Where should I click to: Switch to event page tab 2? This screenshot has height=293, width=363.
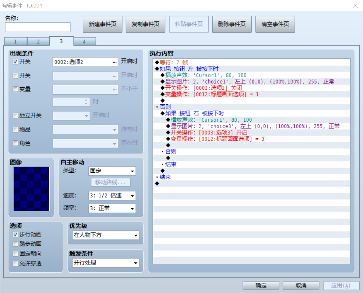(x=38, y=41)
